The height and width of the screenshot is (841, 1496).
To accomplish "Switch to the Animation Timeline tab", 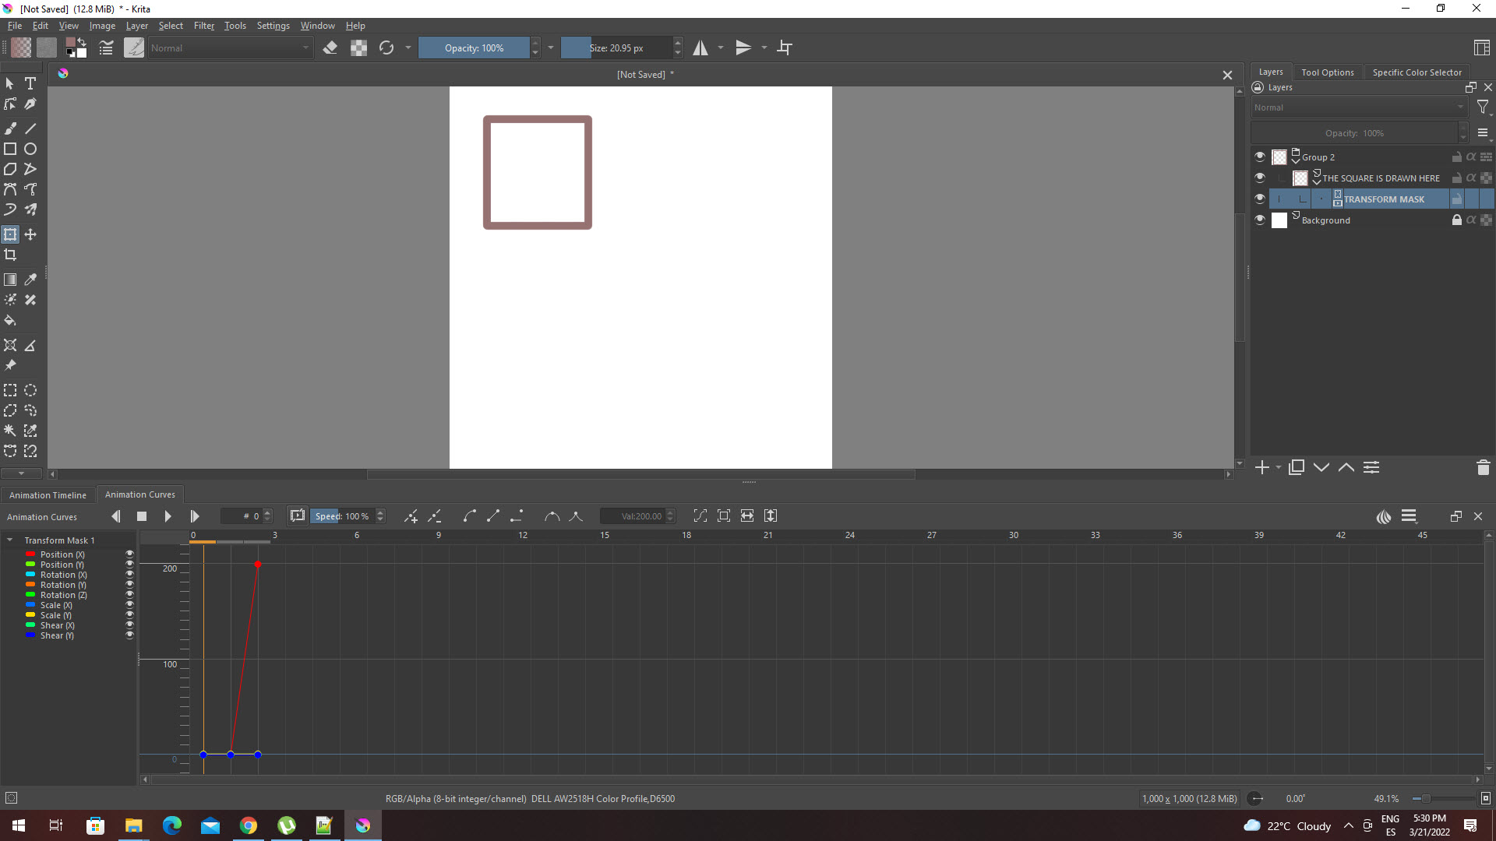I will point(48,494).
